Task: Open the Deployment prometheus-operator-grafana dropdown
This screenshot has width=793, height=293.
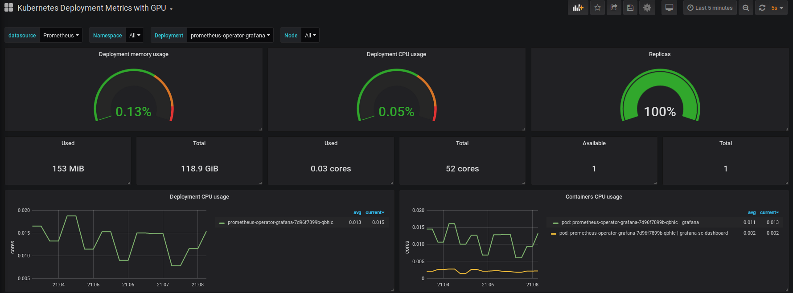Action: 230,35
